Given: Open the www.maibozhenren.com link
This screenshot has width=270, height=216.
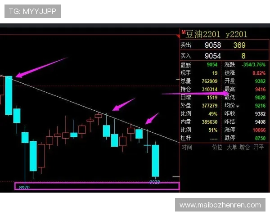Looking at the screenshot, I should 220,205.
